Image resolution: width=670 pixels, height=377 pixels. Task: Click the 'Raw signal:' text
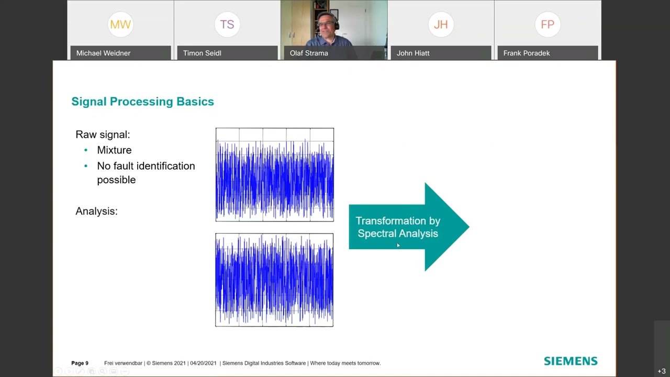coord(103,135)
